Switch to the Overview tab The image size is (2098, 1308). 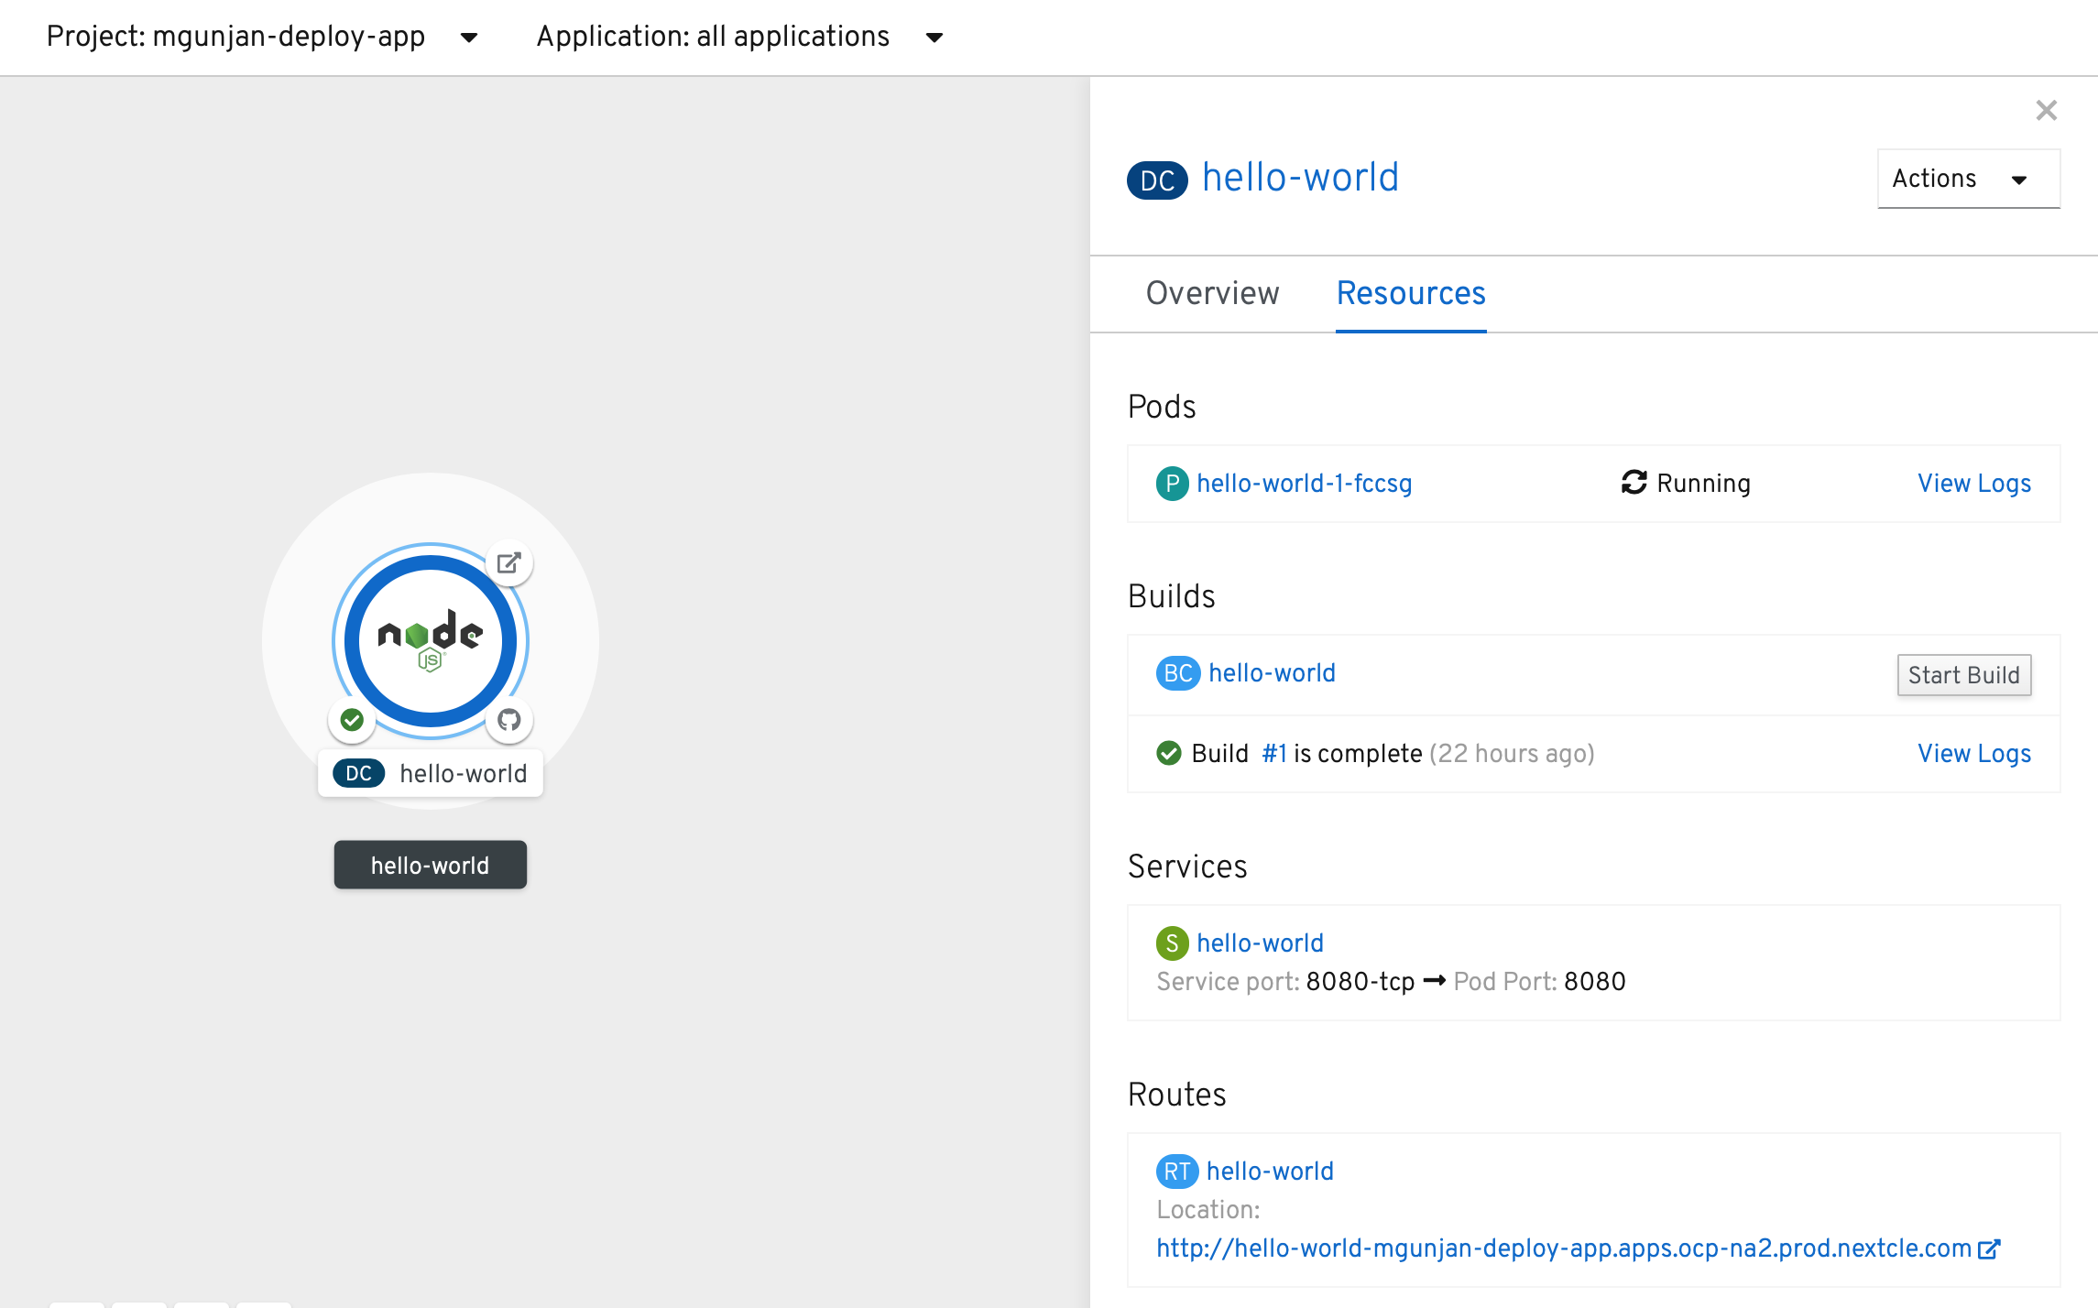tap(1212, 293)
